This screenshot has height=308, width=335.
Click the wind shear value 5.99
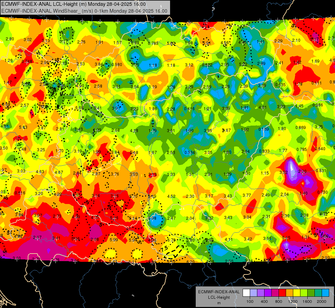(x=114, y=240)
